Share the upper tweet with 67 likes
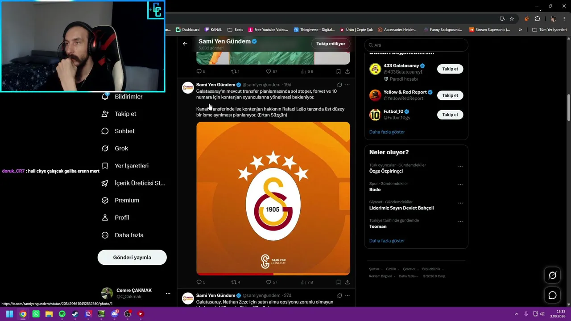The height and width of the screenshot is (321, 571). click(348, 71)
